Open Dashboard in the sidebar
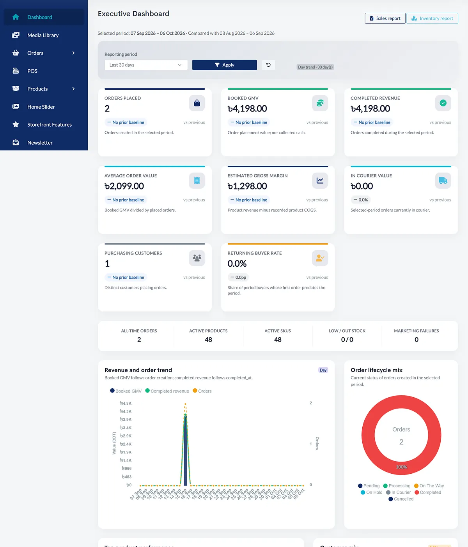The width and height of the screenshot is (468, 547). (x=44, y=17)
